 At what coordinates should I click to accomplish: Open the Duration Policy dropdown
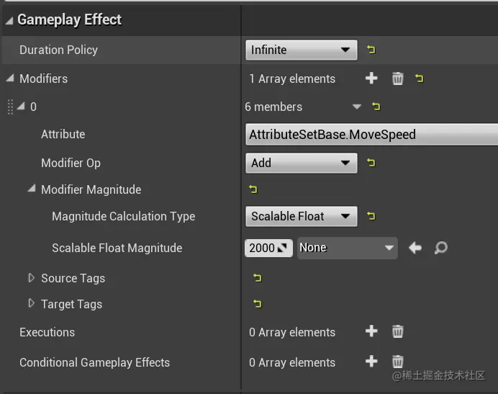[301, 50]
